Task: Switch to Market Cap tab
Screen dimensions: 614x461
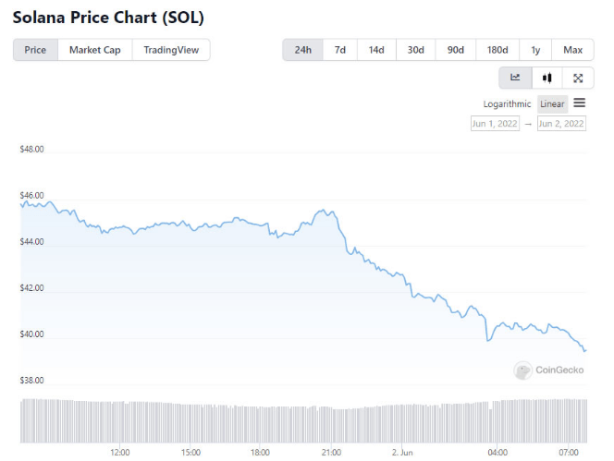Action: 95,50
